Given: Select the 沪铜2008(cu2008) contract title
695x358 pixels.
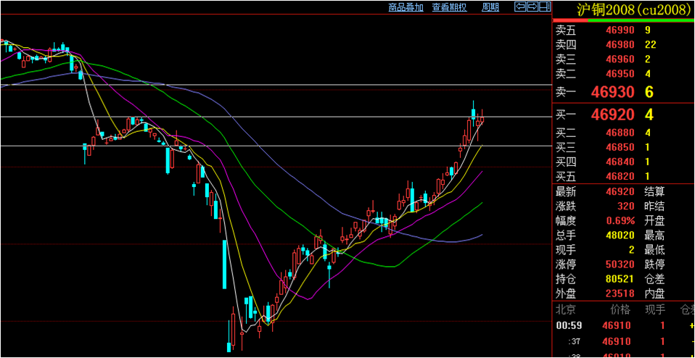Looking at the screenshot, I should click(x=624, y=9).
